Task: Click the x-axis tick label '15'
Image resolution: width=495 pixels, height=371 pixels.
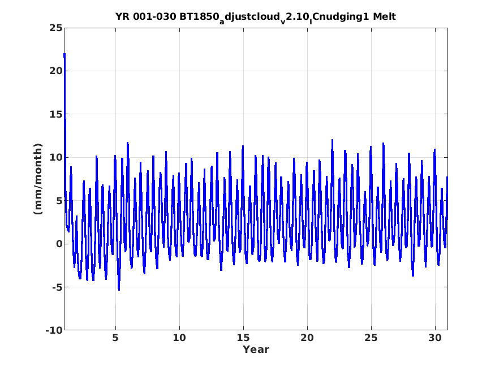Action: pyautogui.click(x=243, y=338)
